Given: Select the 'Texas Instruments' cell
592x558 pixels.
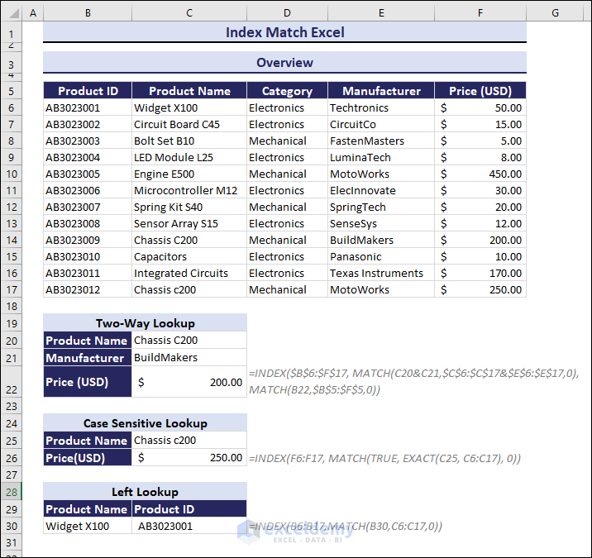Looking at the screenshot, I should point(381,274).
